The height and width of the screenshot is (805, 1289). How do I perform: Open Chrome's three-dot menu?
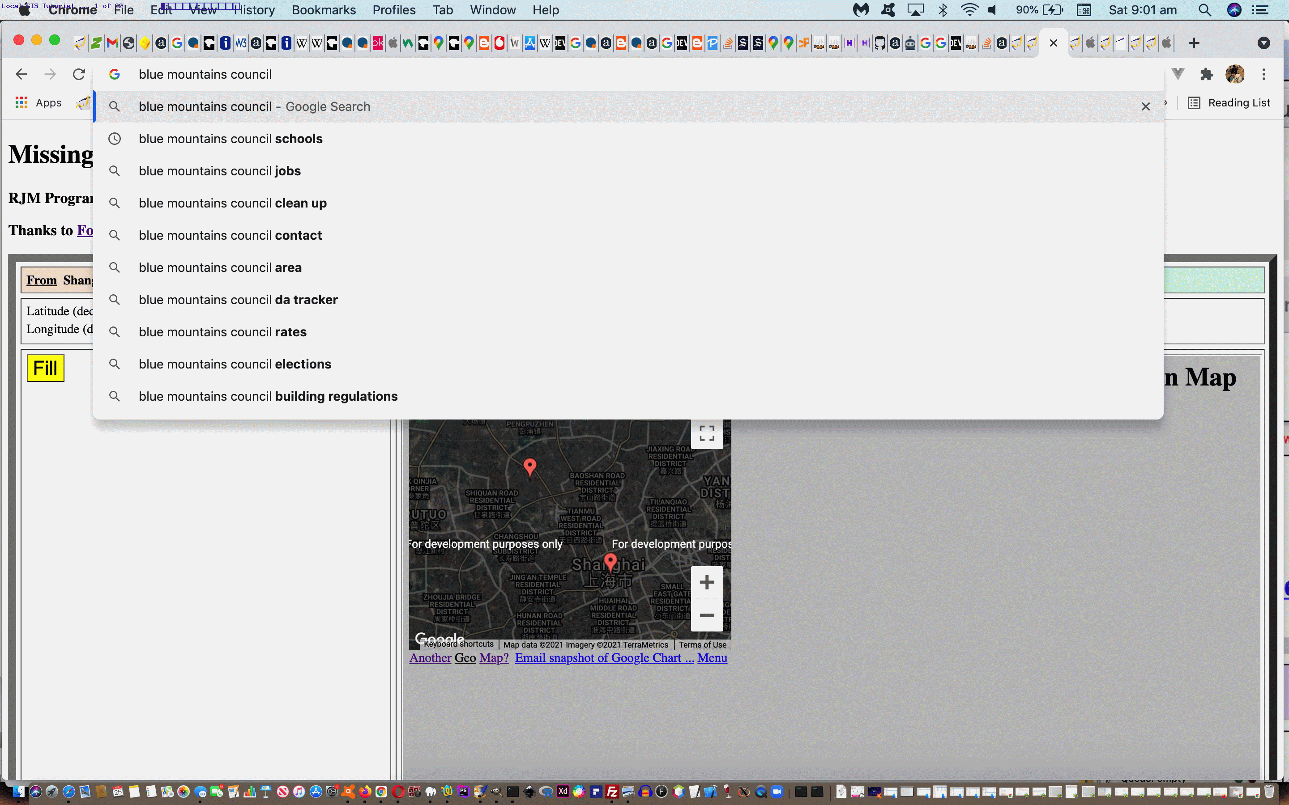1263,74
